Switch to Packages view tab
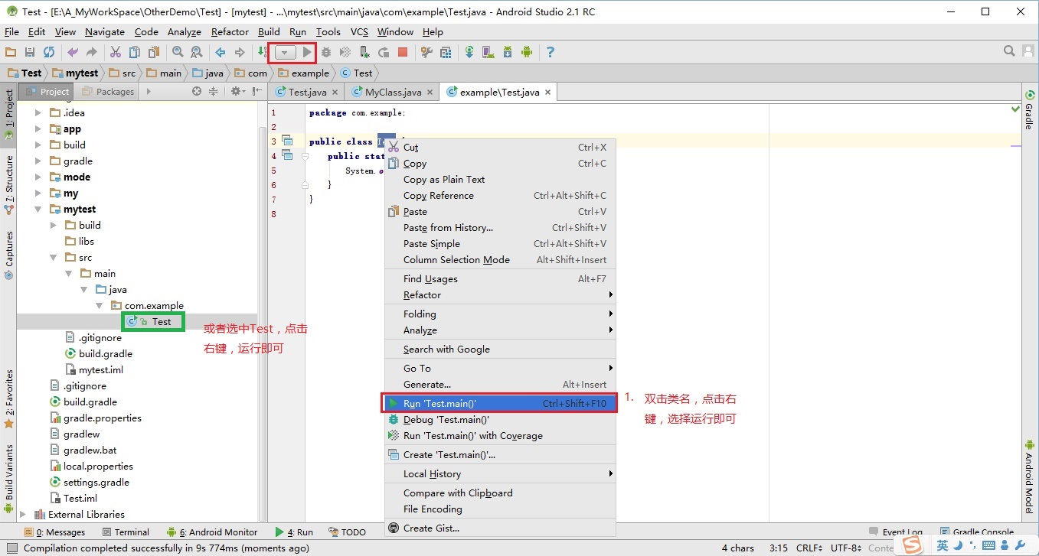Screen dimensions: 1039x556 tap(108, 92)
